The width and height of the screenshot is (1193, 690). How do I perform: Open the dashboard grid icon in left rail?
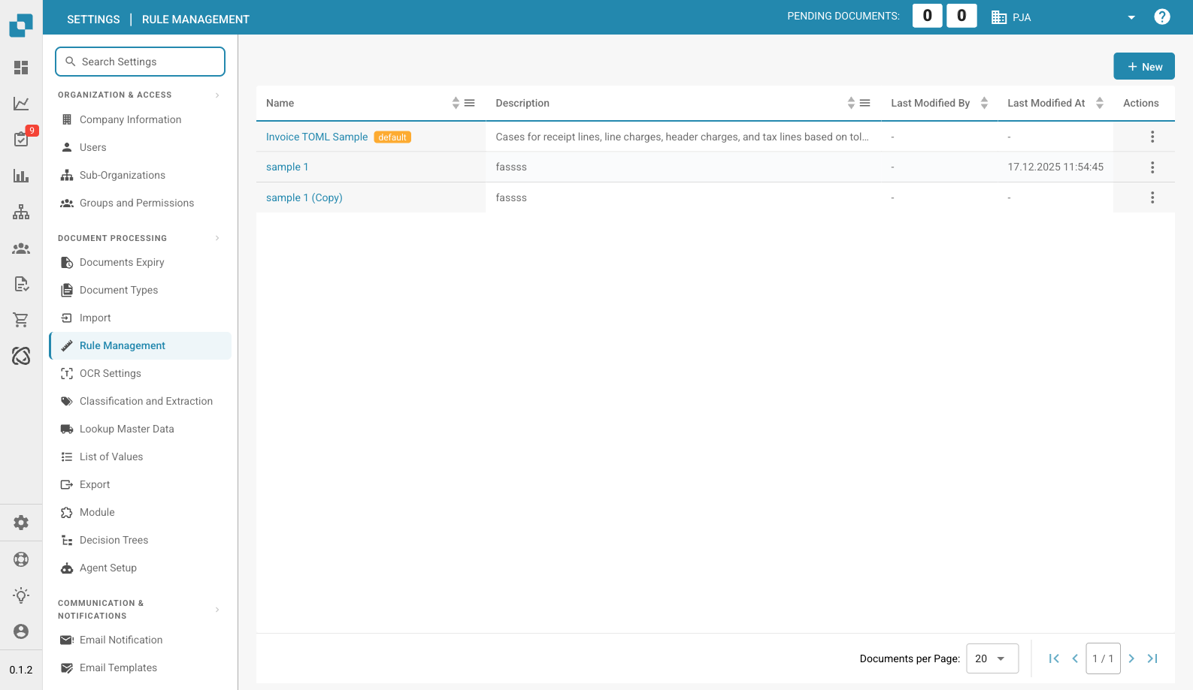[21, 68]
